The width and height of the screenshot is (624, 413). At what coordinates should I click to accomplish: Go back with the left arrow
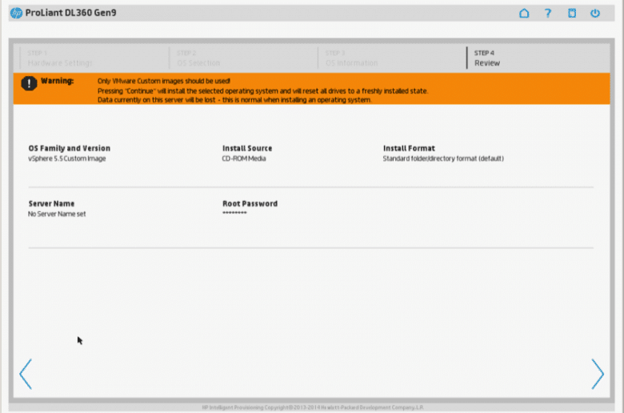pos(26,374)
